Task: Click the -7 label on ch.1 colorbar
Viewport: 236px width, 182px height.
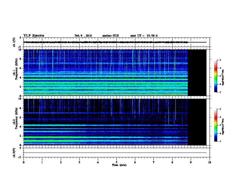Action: click(x=220, y=92)
